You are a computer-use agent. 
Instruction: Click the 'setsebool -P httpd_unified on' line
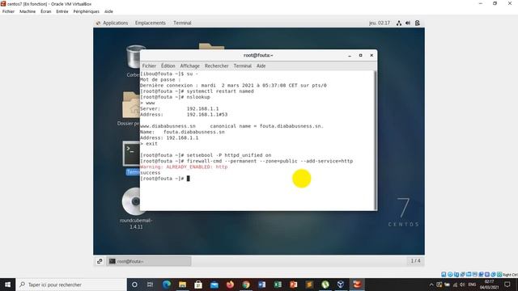(x=206, y=155)
